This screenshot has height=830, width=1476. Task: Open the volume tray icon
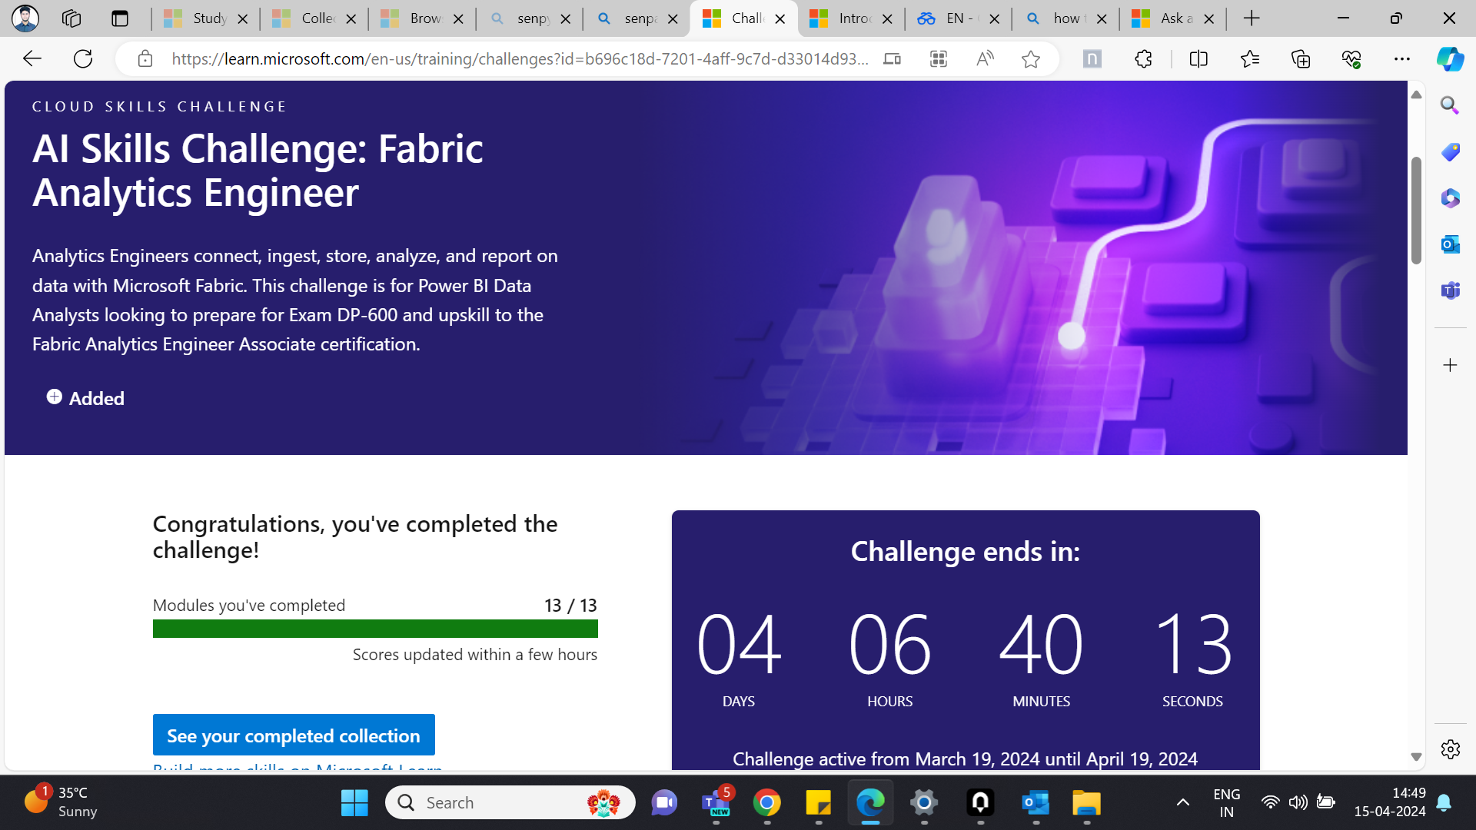[x=1298, y=802]
